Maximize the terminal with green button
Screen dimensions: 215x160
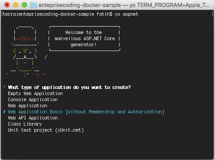click(x=24, y=5)
